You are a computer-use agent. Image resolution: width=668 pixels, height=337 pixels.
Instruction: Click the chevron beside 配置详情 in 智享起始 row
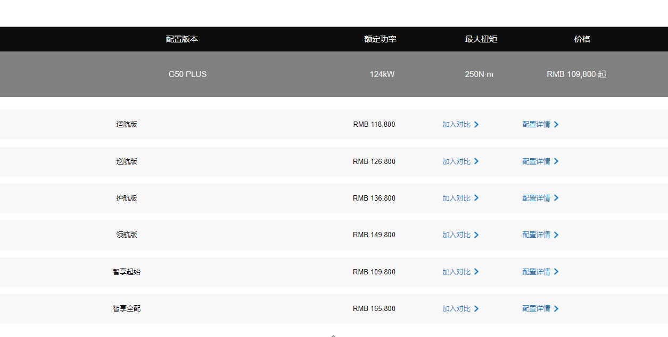pos(556,272)
